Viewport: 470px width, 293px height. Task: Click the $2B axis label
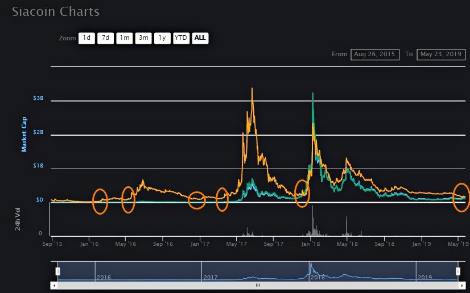pos(38,132)
